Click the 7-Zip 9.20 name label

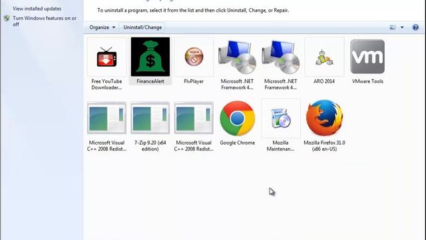tap(150, 145)
